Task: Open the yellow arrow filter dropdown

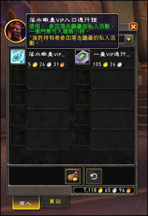Action: [x=129, y=39]
